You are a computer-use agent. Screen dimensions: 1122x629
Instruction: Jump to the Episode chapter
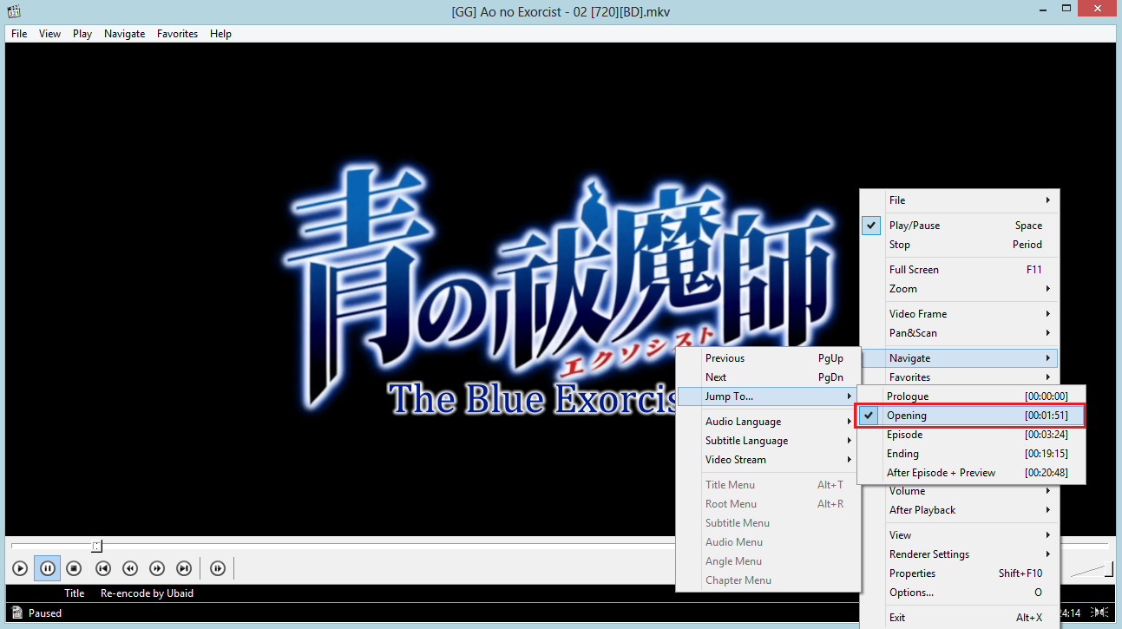click(971, 435)
